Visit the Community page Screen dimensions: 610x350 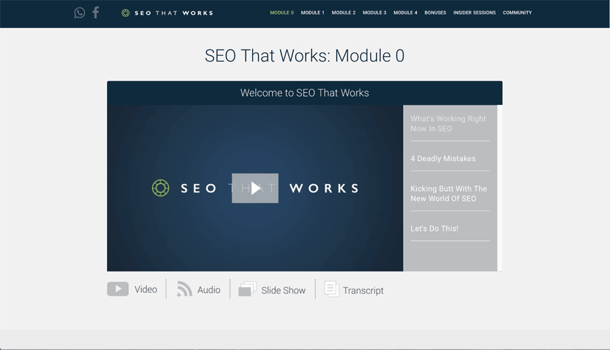517,13
